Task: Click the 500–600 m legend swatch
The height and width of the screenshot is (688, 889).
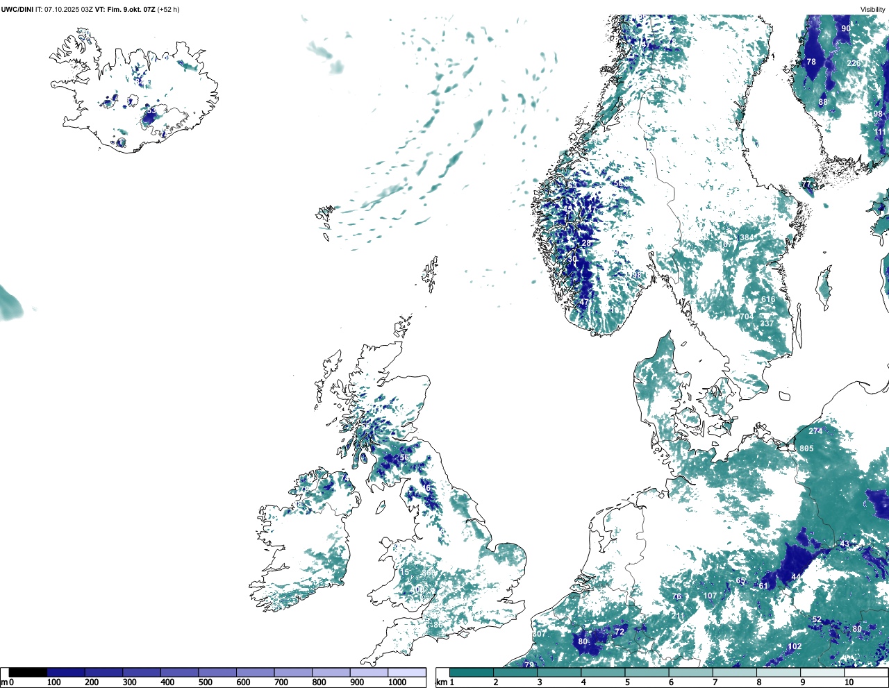Action: click(x=217, y=672)
